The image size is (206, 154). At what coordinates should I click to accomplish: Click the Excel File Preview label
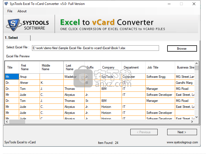pos(18,56)
